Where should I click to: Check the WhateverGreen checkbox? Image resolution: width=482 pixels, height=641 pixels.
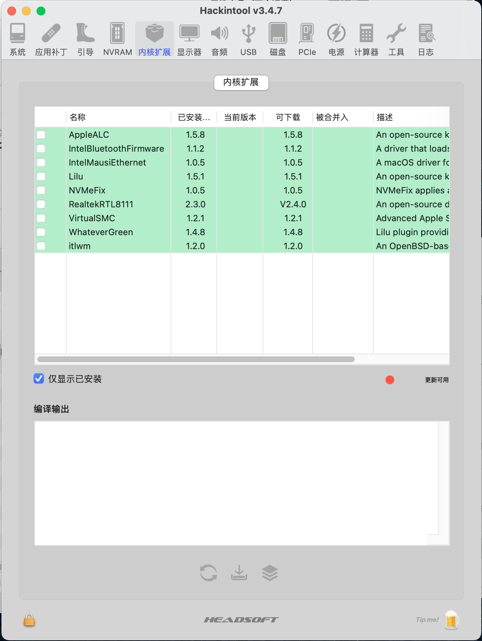(41, 232)
